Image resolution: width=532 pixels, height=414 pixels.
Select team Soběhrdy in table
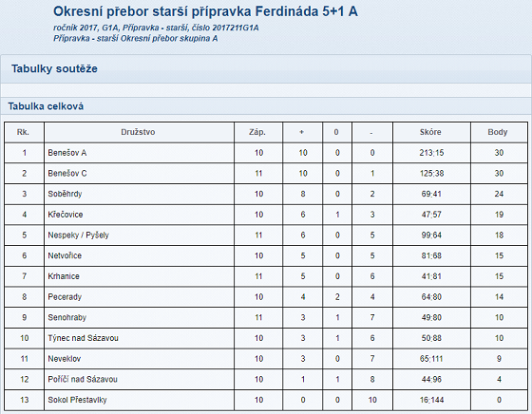pyautogui.click(x=65, y=194)
